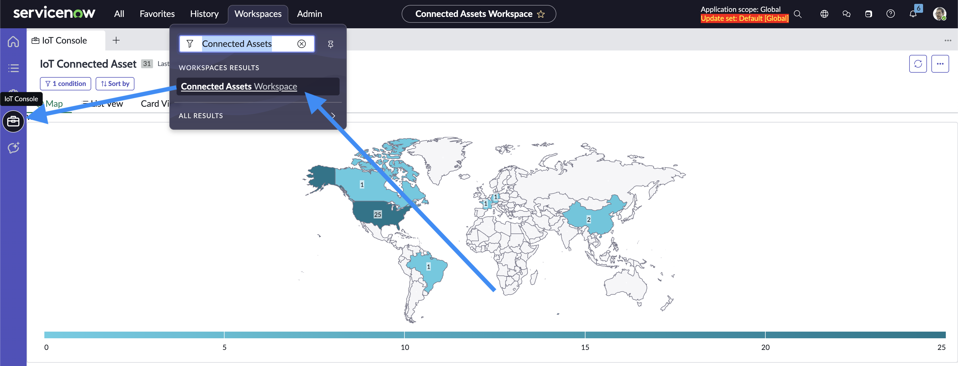This screenshot has width=958, height=366.
Task: Select Brazil region showing 1
Action: click(429, 267)
